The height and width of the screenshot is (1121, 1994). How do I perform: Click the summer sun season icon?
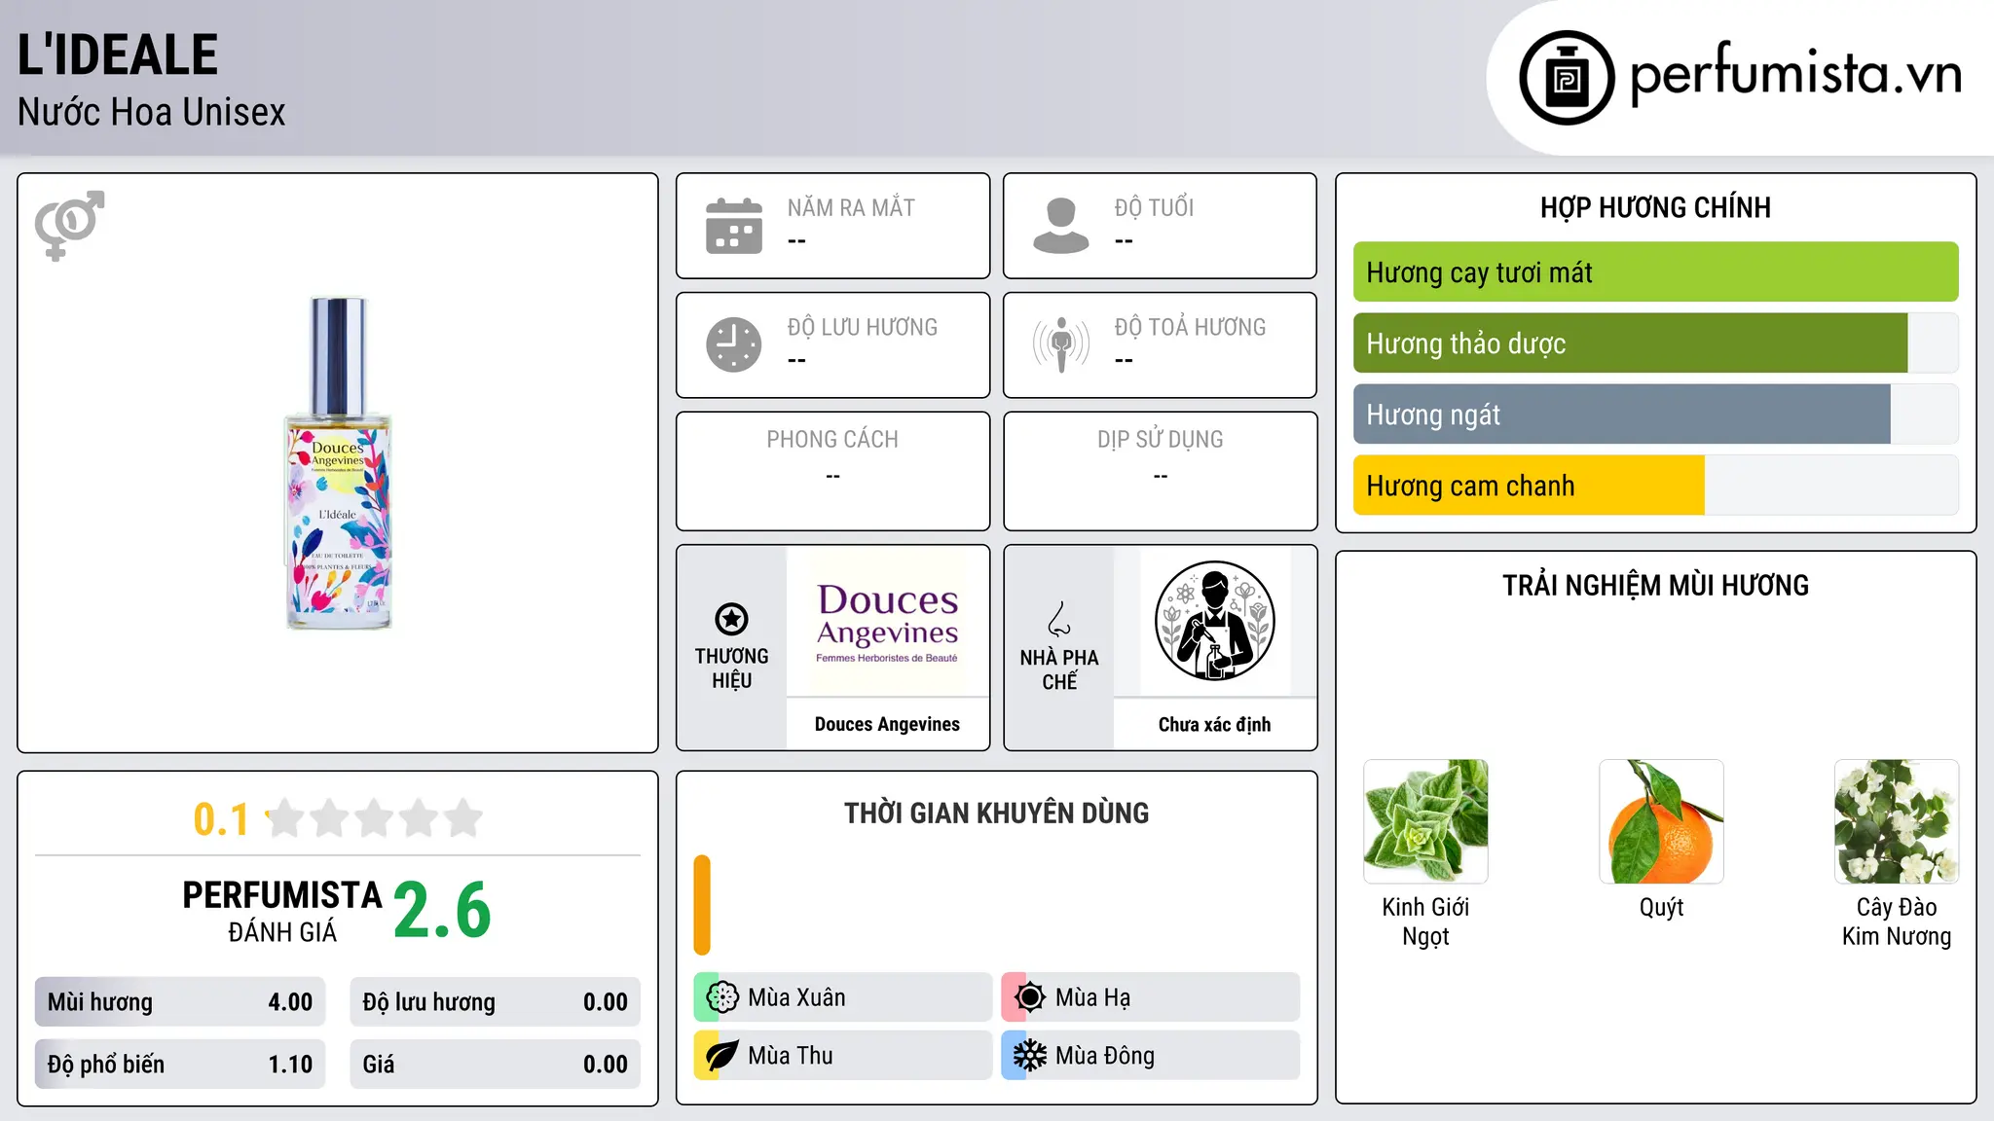pos(1030,997)
